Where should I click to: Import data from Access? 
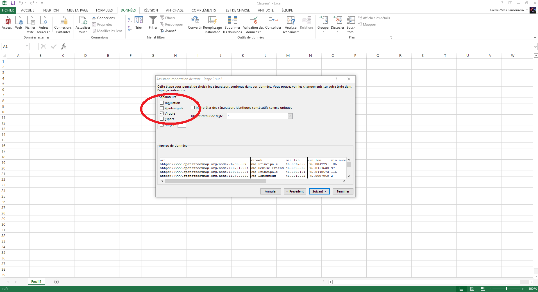coord(7,22)
